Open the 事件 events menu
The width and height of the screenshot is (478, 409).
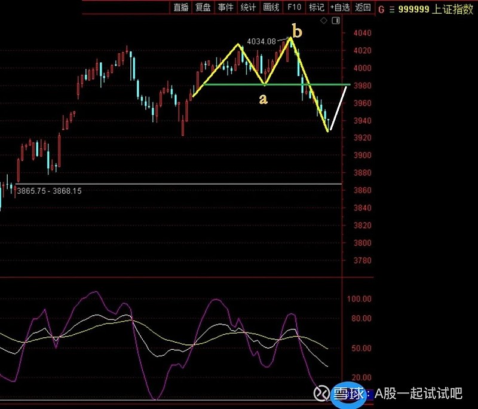click(x=226, y=7)
